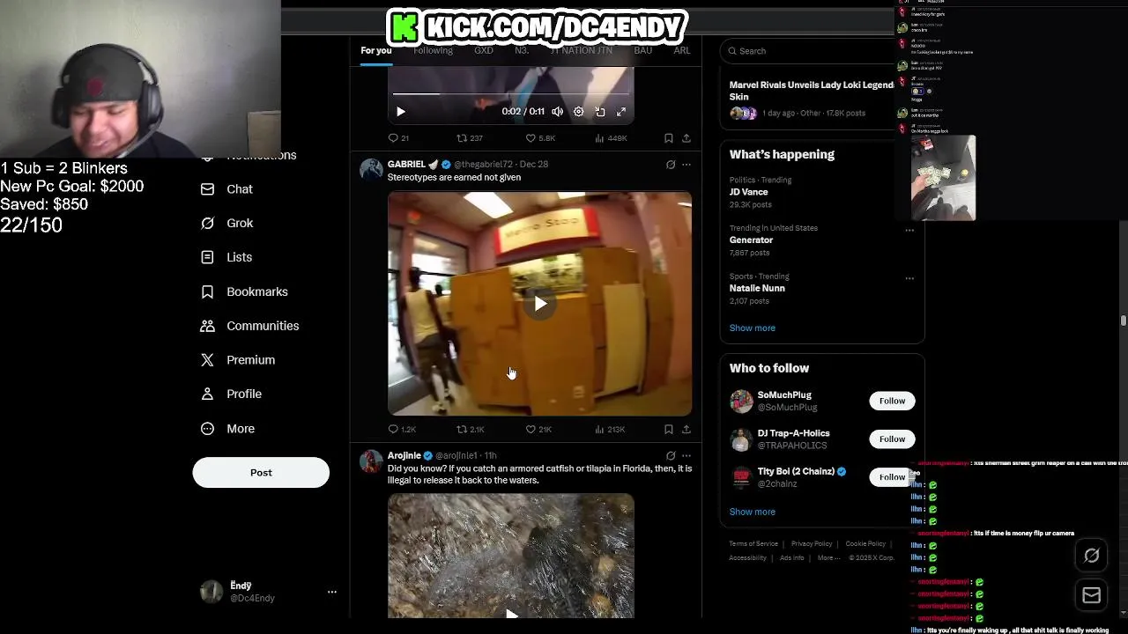The image size is (1128, 634).
Task: Follow DJ Trap-A-Holics
Action: click(892, 439)
